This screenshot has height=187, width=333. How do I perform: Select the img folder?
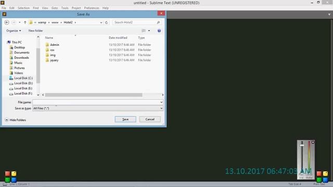point(53,55)
